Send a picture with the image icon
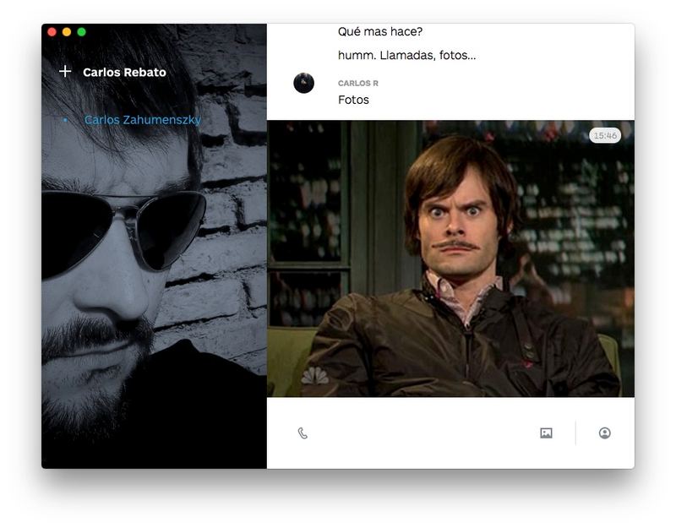The image size is (676, 528). (546, 433)
